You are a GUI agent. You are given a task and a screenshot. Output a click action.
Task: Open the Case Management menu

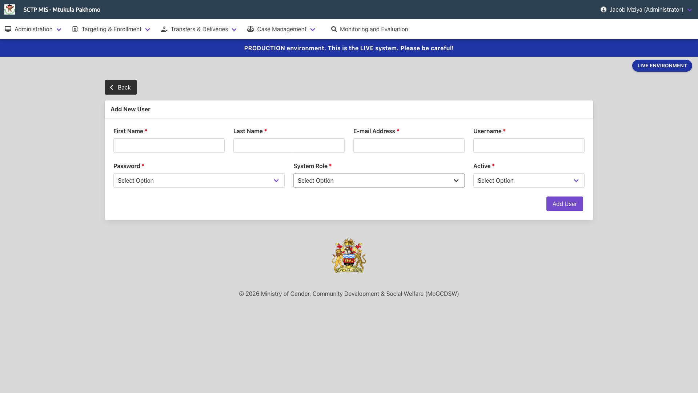click(x=282, y=29)
